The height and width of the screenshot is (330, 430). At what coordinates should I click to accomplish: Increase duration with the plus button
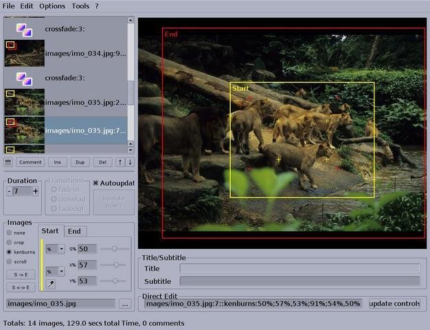[36, 191]
